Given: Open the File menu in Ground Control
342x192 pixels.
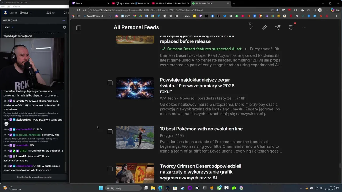Looking at the screenshot, I should pyautogui.click(x=3, y=7).
